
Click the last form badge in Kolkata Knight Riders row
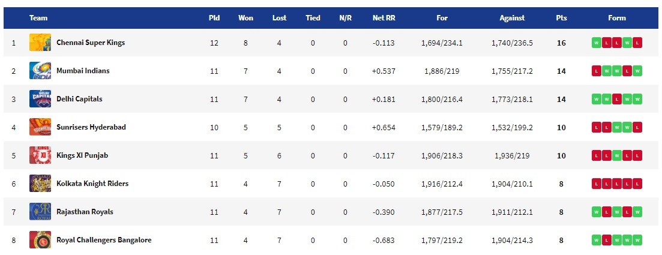point(637,184)
